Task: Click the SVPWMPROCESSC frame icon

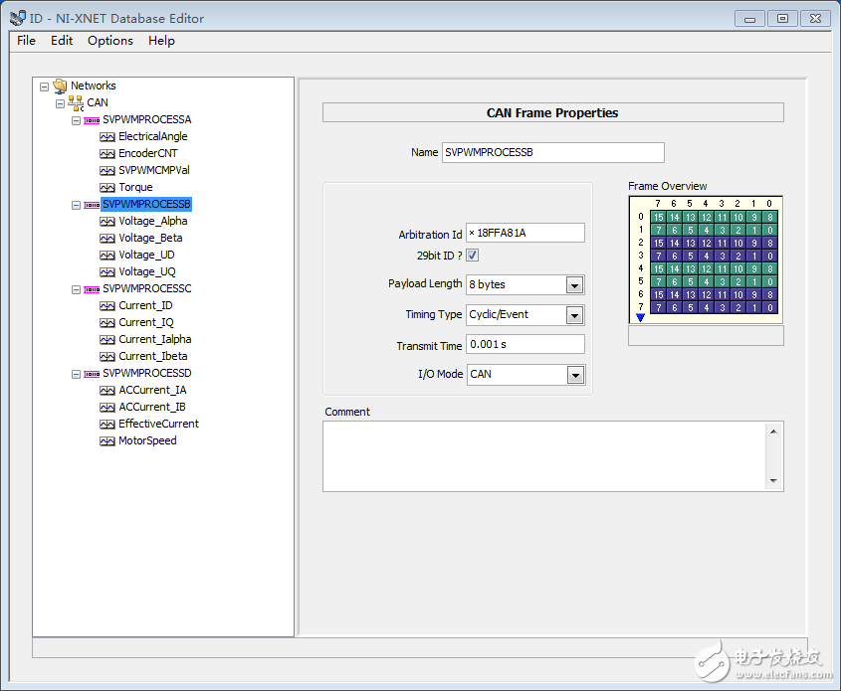Action: pos(92,289)
